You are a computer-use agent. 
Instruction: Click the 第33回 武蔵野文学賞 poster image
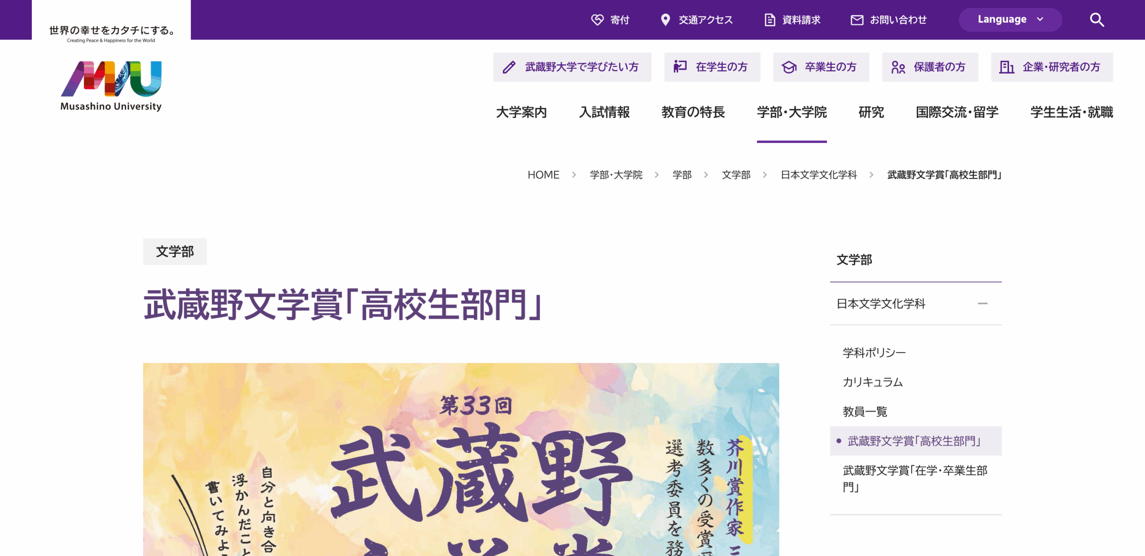[461, 459]
